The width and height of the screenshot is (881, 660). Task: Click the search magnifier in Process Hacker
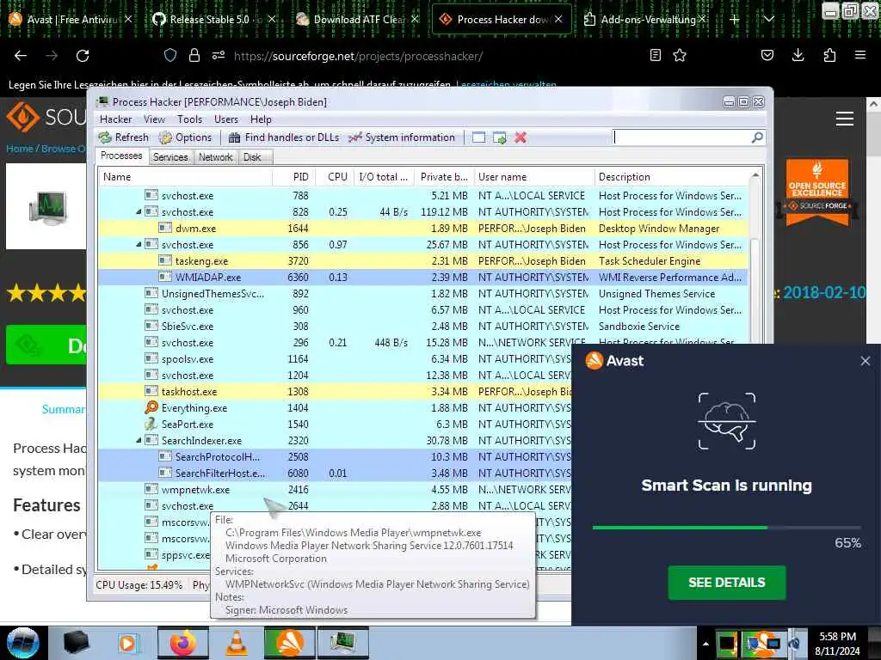tap(757, 137)
